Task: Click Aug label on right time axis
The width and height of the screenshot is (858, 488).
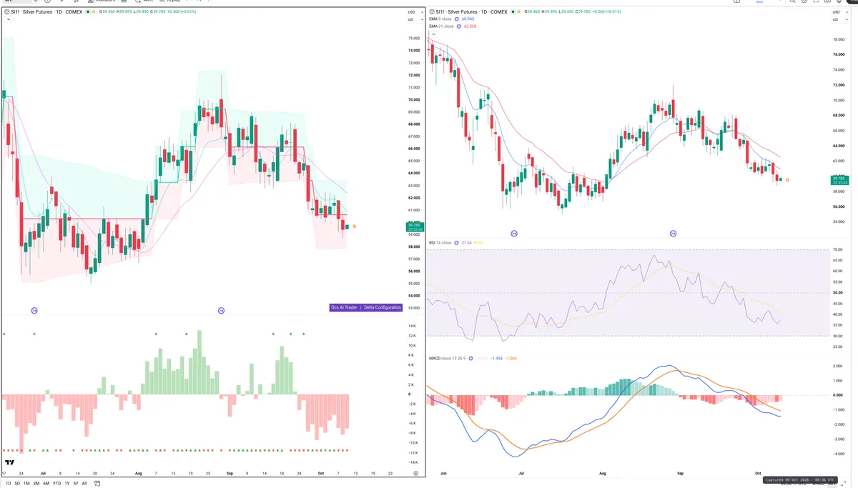Action: point(603,473)
